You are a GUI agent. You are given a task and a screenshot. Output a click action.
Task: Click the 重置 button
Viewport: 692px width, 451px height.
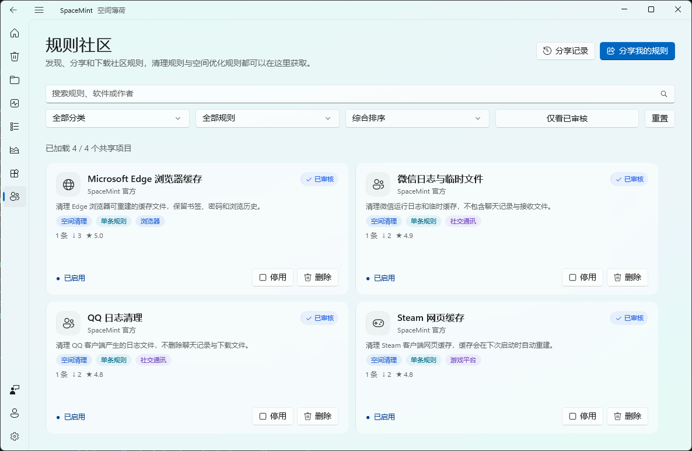(x=660, y=118)
